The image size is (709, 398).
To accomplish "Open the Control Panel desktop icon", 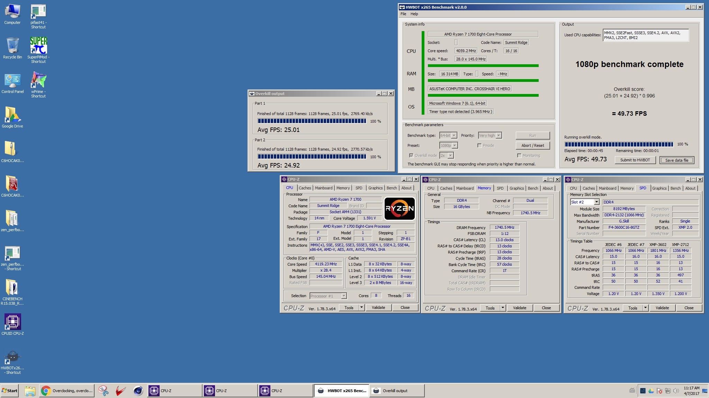I will coord(12,83).
